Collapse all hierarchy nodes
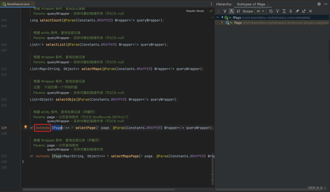Image resolution: width=330 pixels, height=192 pixels. pos(291,11)
